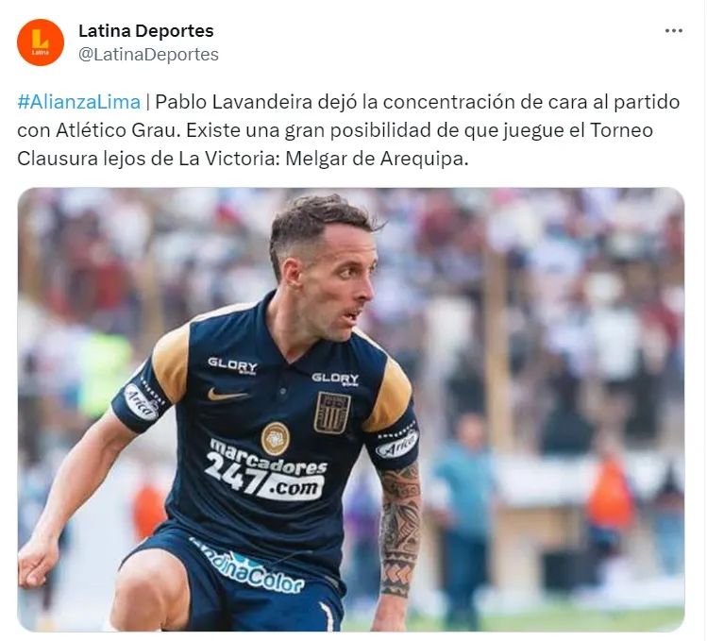Click the name 'Pablo Lavandeira' in the tweet
707x641 pixels.
(x=233, y=102)
